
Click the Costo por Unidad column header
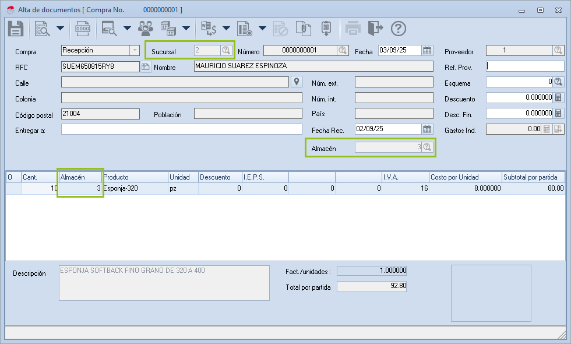[x=464, y=177]
